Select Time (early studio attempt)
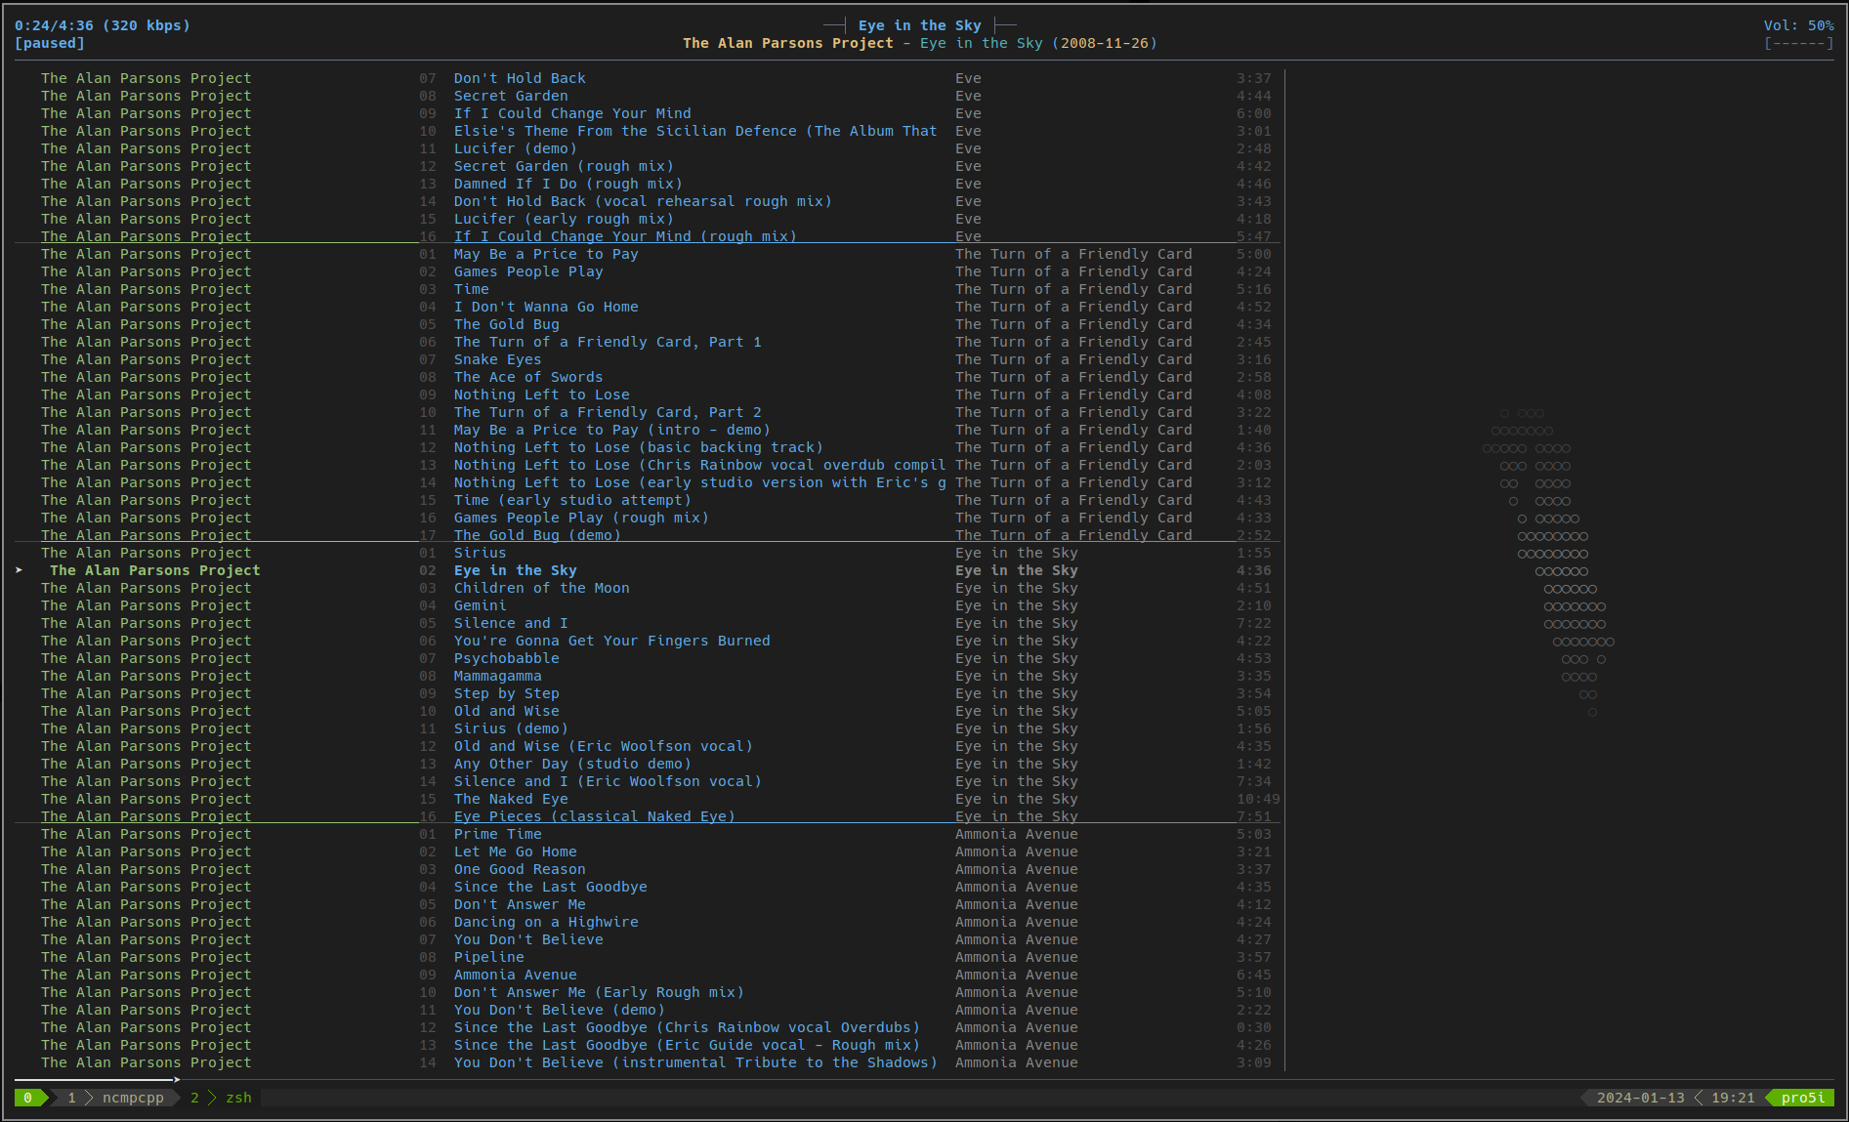The width and height of the screenshot is (1849, 1122). click(571, 500)
